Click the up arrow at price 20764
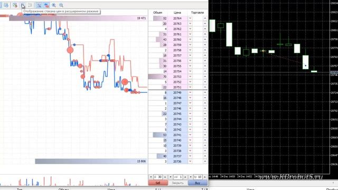This screenshot has height=190, width=338. [205, 18]
